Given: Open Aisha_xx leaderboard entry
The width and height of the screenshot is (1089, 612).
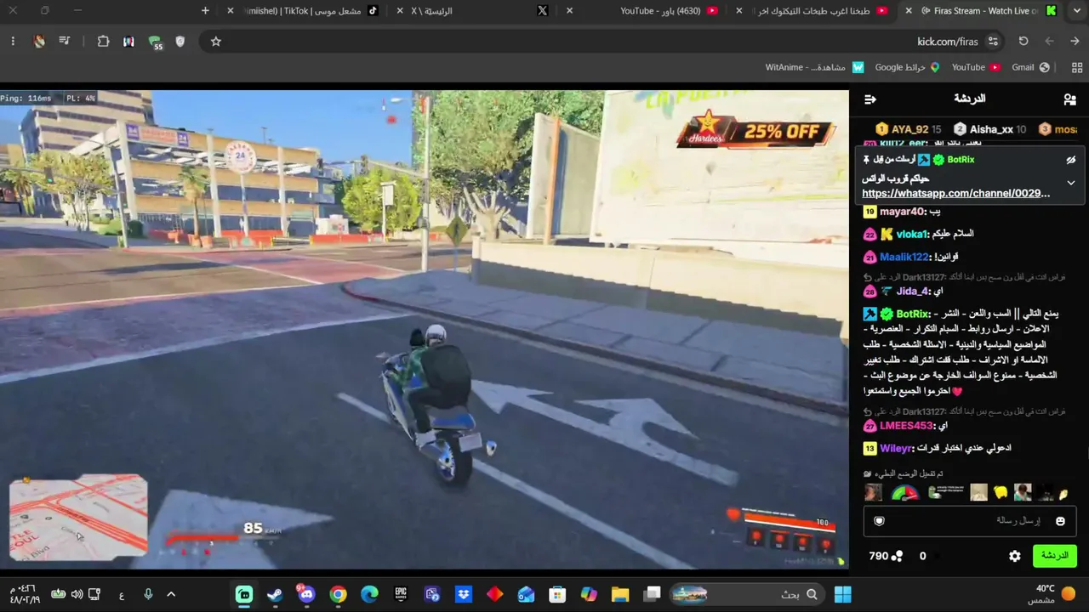Looking at the screenshot, I should point(989,129).
